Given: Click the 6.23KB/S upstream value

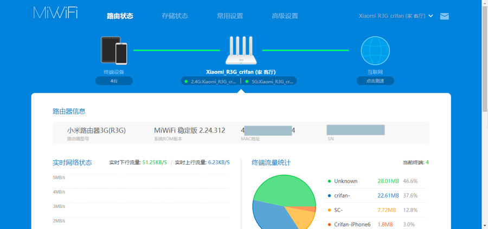Looking at the screenshot, I should [x=219, y=162].
